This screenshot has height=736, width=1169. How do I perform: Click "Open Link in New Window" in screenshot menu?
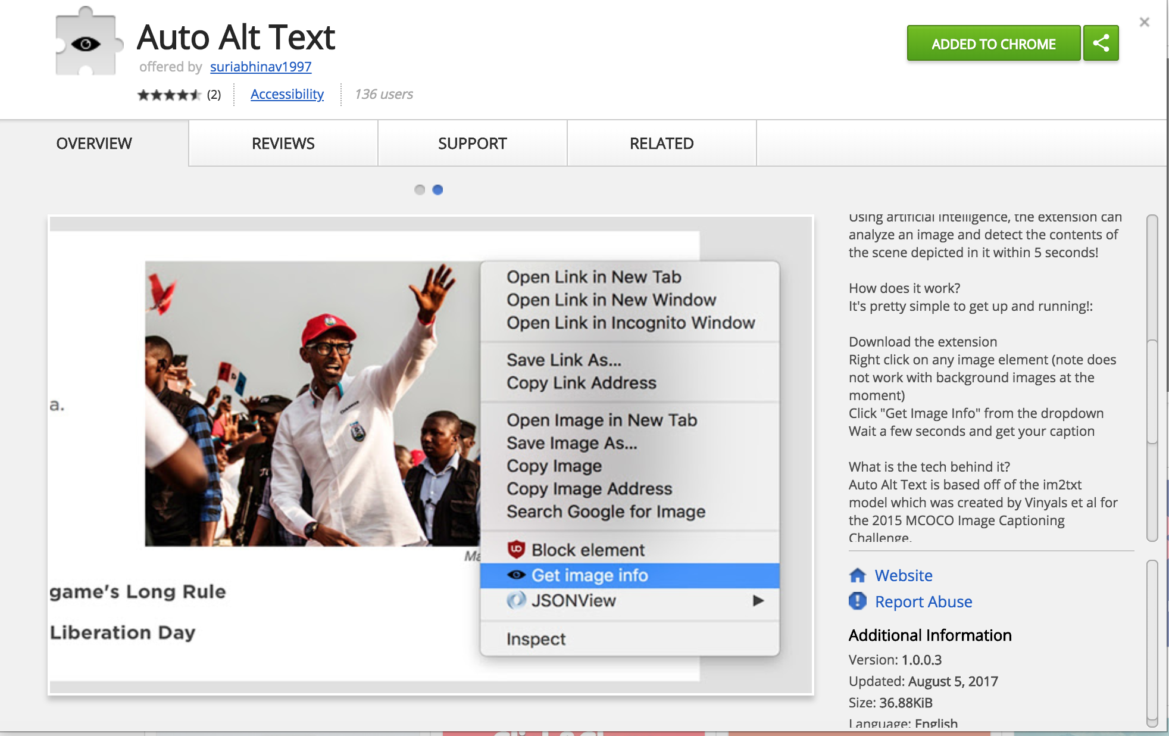611,300
